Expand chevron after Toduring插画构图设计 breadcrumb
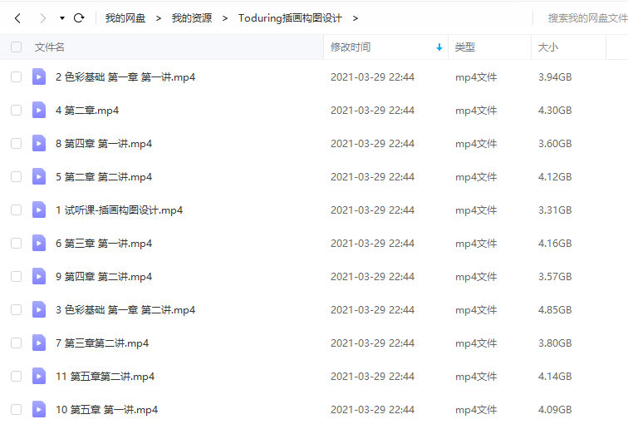Image resolution: width=628 pixels, height=439 pixels. point(356,18)
